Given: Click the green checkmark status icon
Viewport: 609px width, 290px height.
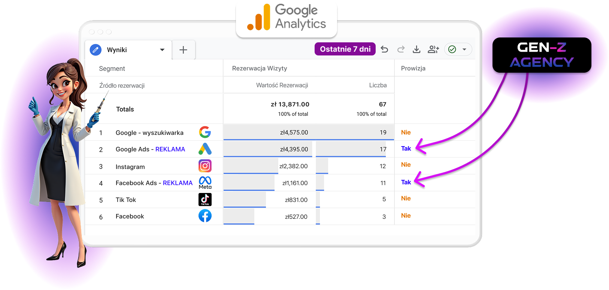Looking at the screenshot, I should (x=452, y=49).
